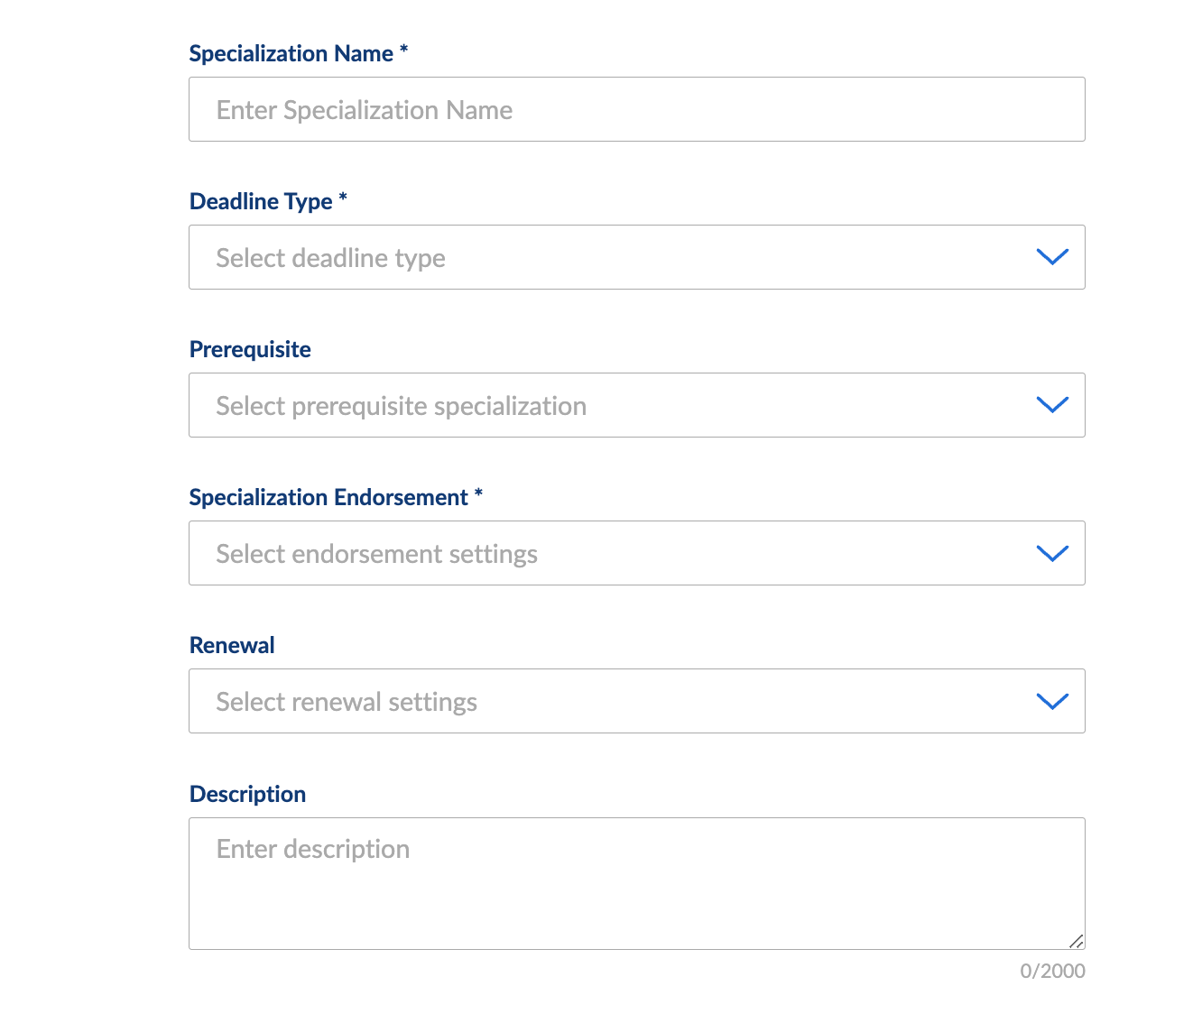Open the Specialization Endorsement dropdown
Viewport: 1202px width, 1023px height.
point(614,553)
